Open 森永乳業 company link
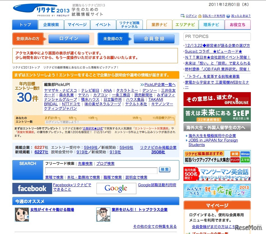 click(66, 95)
